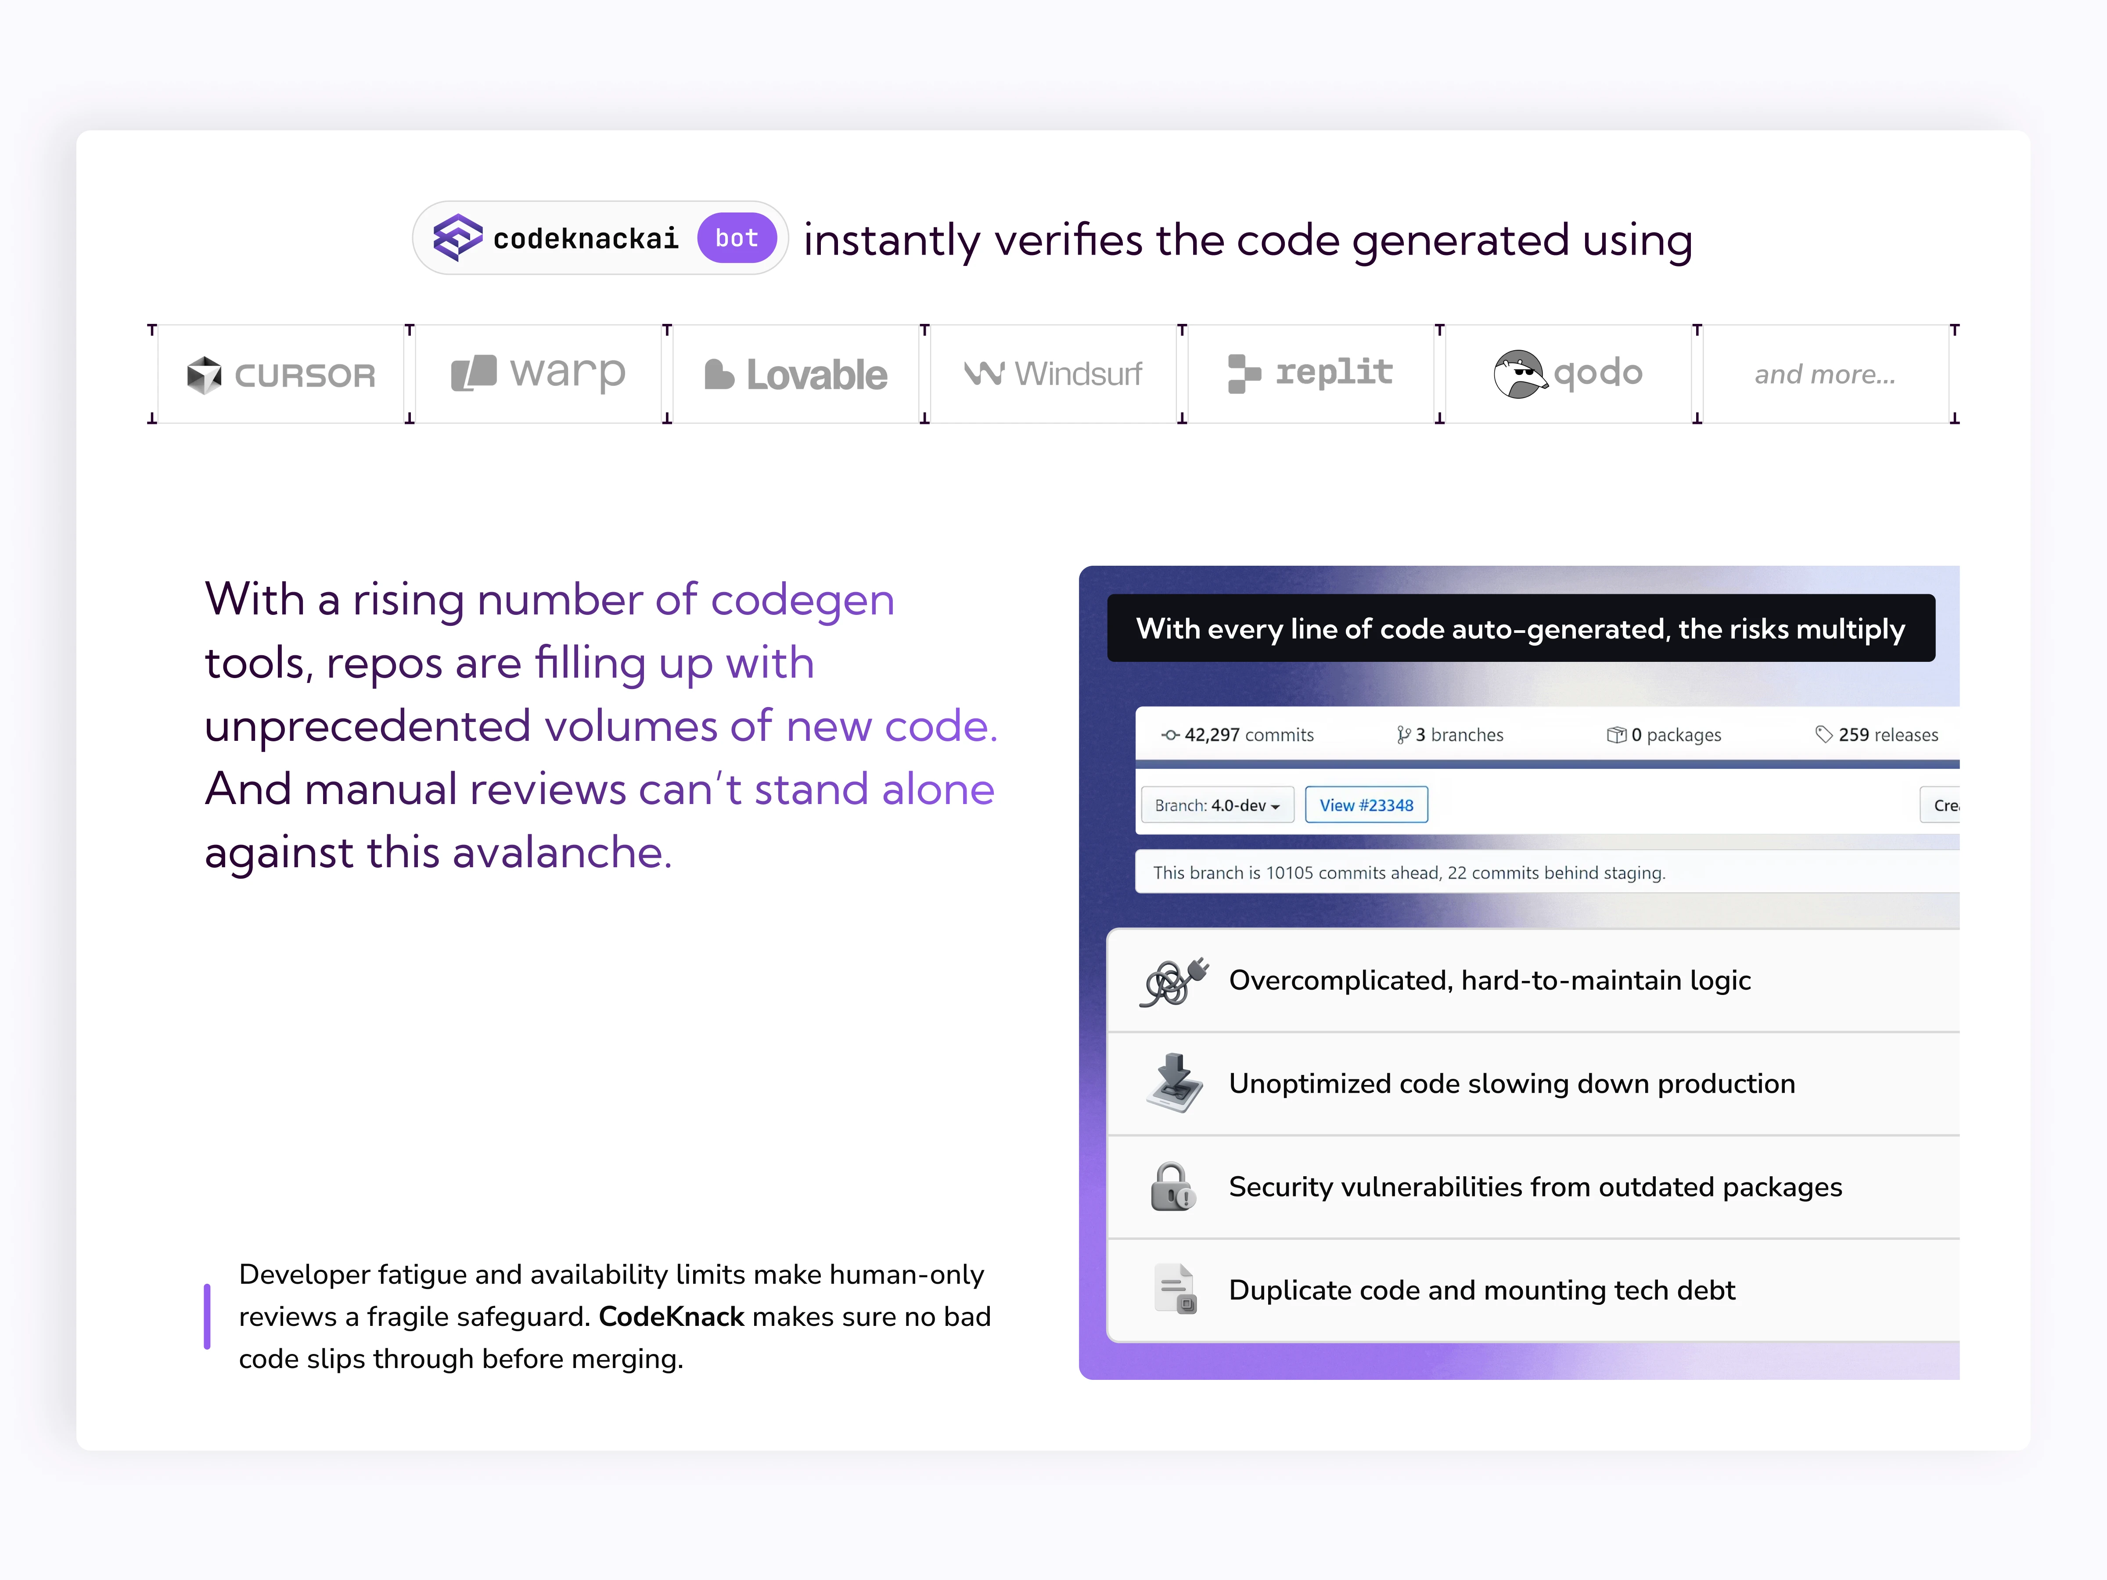This screenshot has width=2107, height=1580.
Task: Open the 3 branches tab
Action: tap(1450, 735)
